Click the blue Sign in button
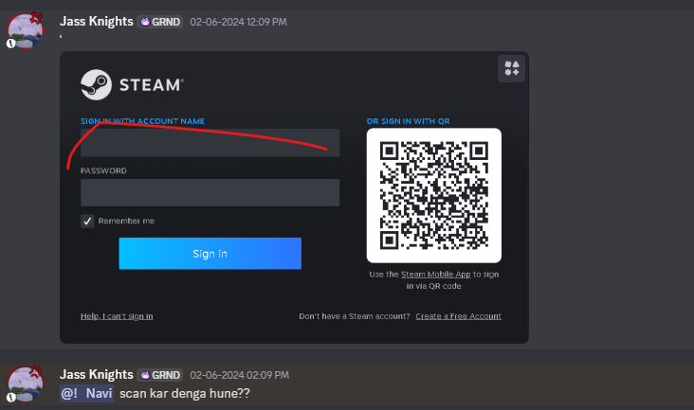 210,254
